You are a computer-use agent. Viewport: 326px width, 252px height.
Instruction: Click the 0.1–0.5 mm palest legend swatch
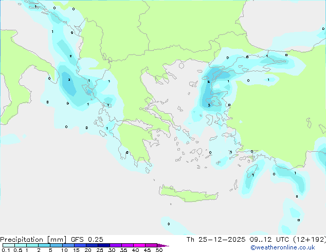(x=9, y=245)
